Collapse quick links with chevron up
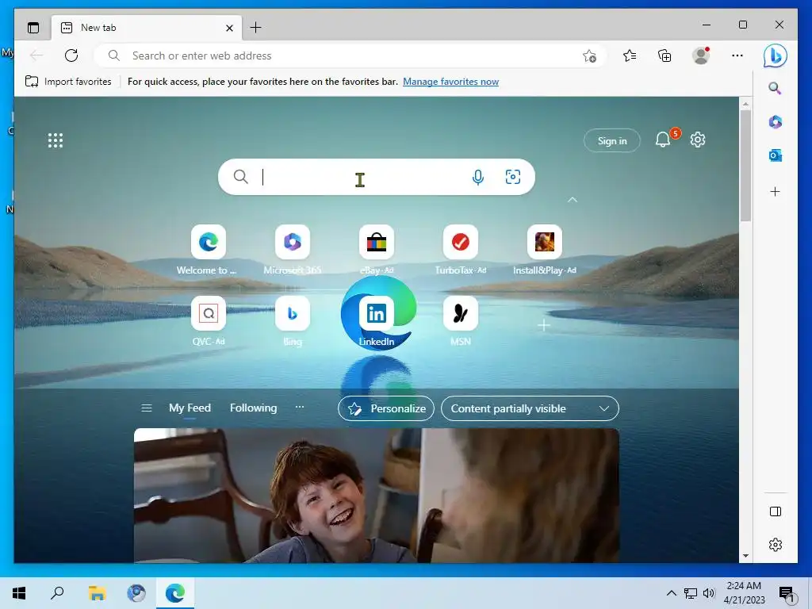Image resolution: width=812 pixels, height=609 pixels. (573, 200)
